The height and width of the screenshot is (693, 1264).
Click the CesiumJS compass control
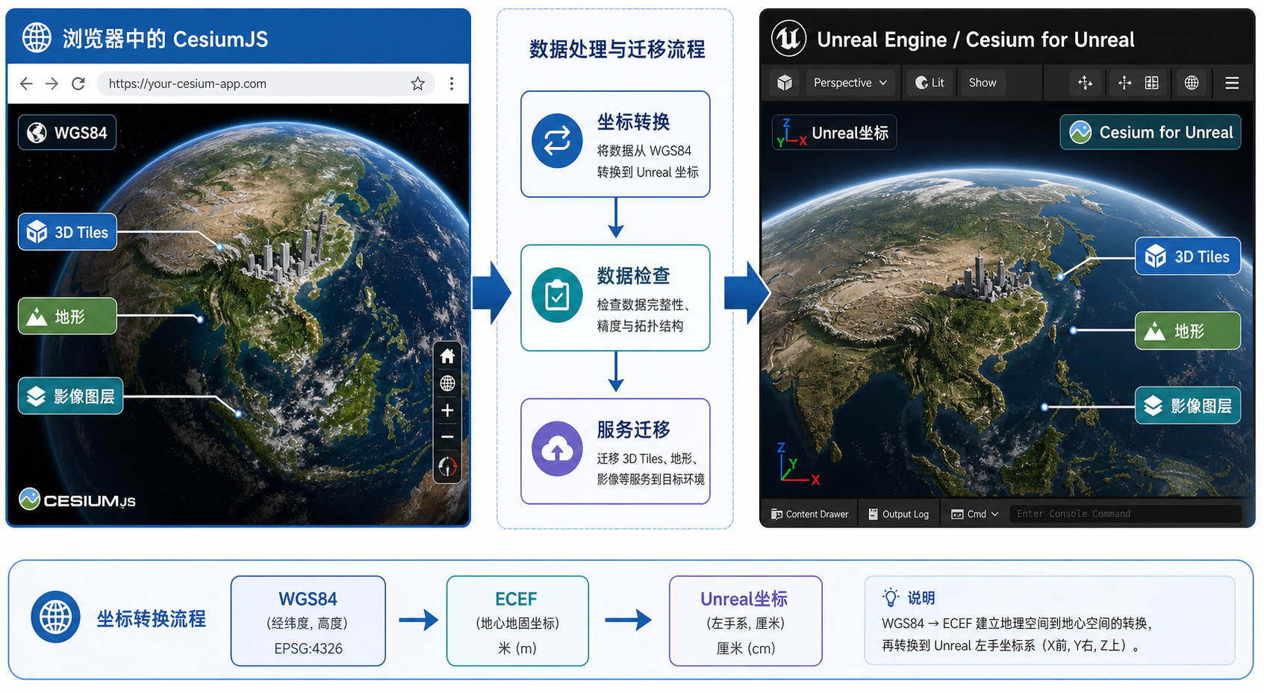[447, 466]
